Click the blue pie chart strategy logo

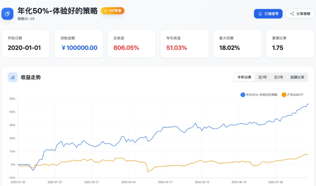pos(8,14)
